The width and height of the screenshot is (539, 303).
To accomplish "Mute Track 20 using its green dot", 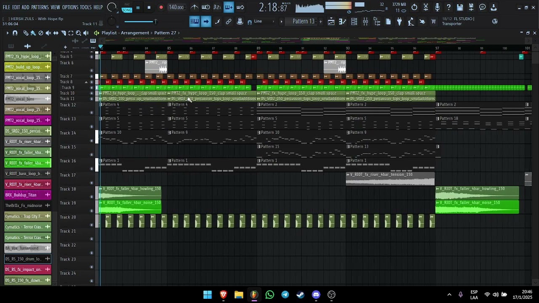I will 92,225.
